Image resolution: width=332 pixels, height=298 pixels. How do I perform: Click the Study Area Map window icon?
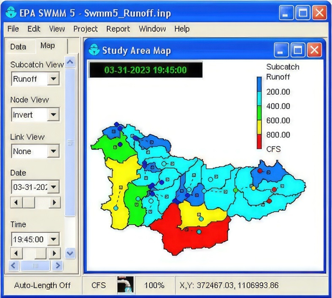pos(94,50)
